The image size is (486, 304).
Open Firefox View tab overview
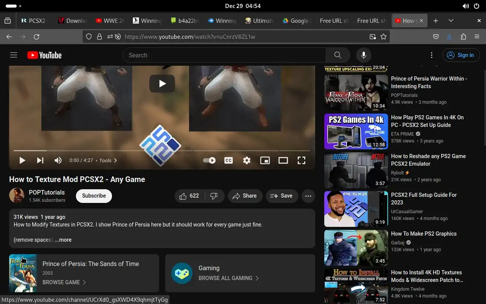[8, 21]
